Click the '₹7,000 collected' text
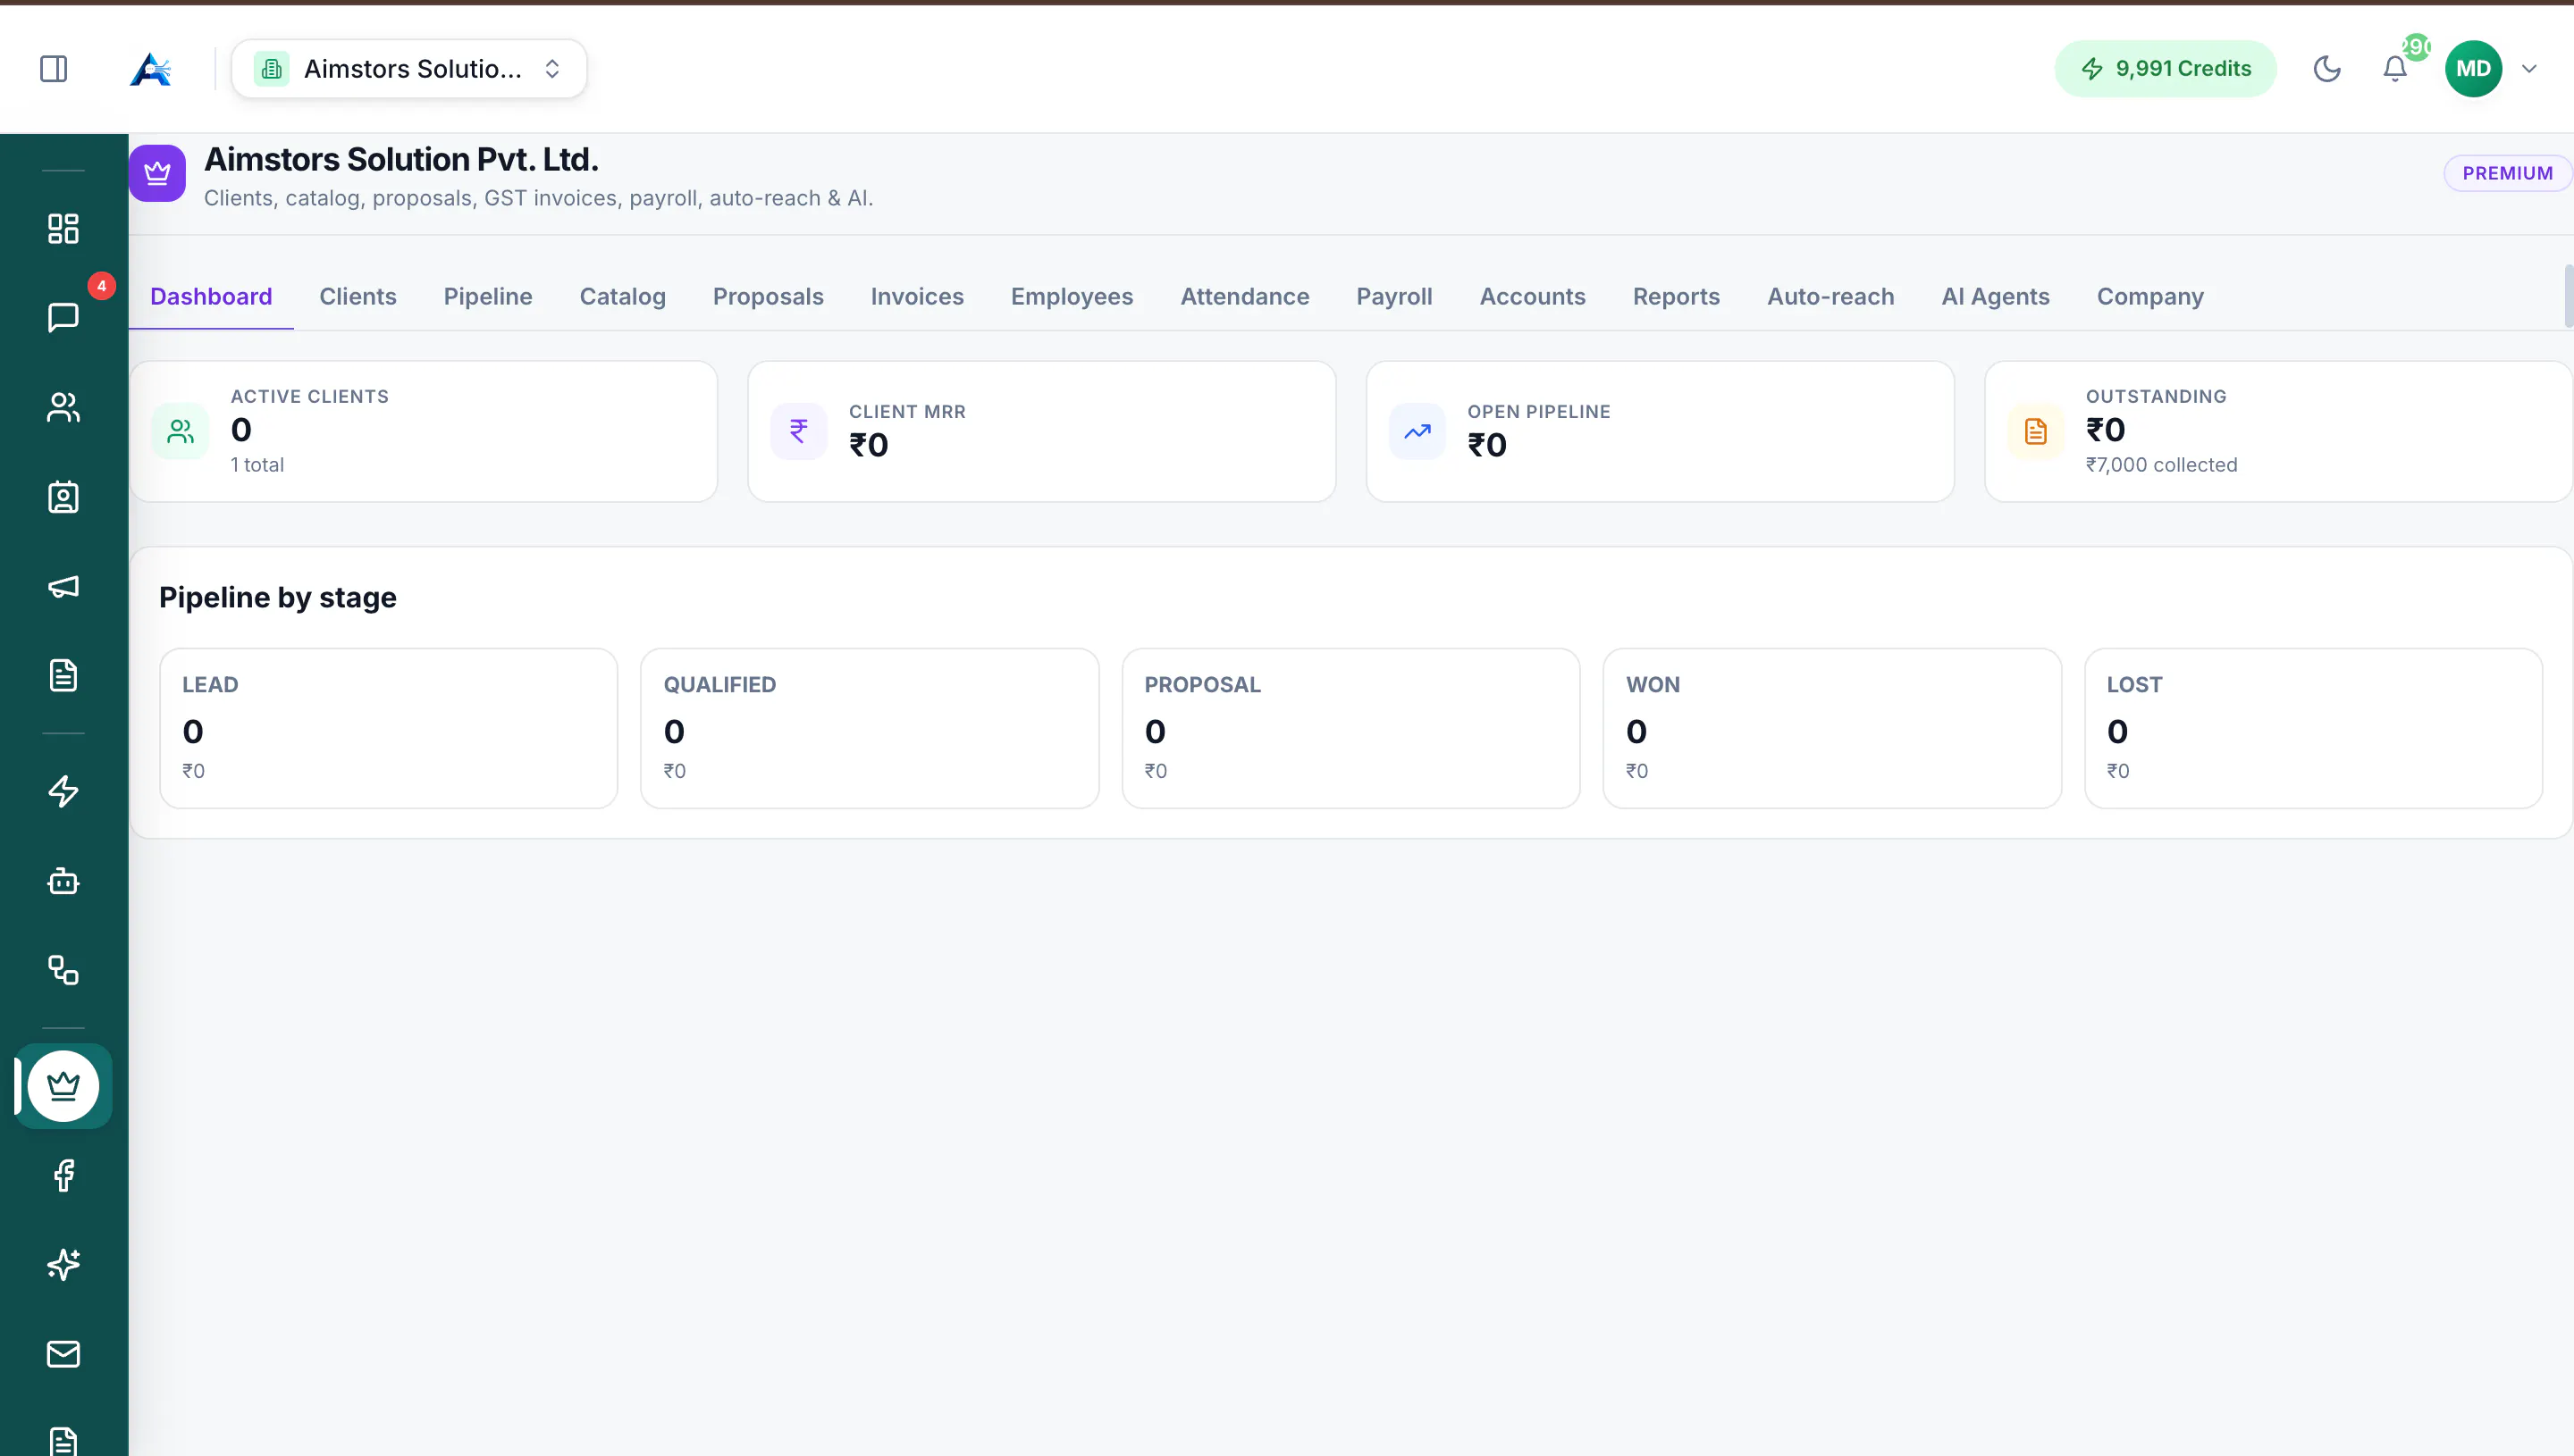The image size is (2574, 1456). (x=2162, y=465)
